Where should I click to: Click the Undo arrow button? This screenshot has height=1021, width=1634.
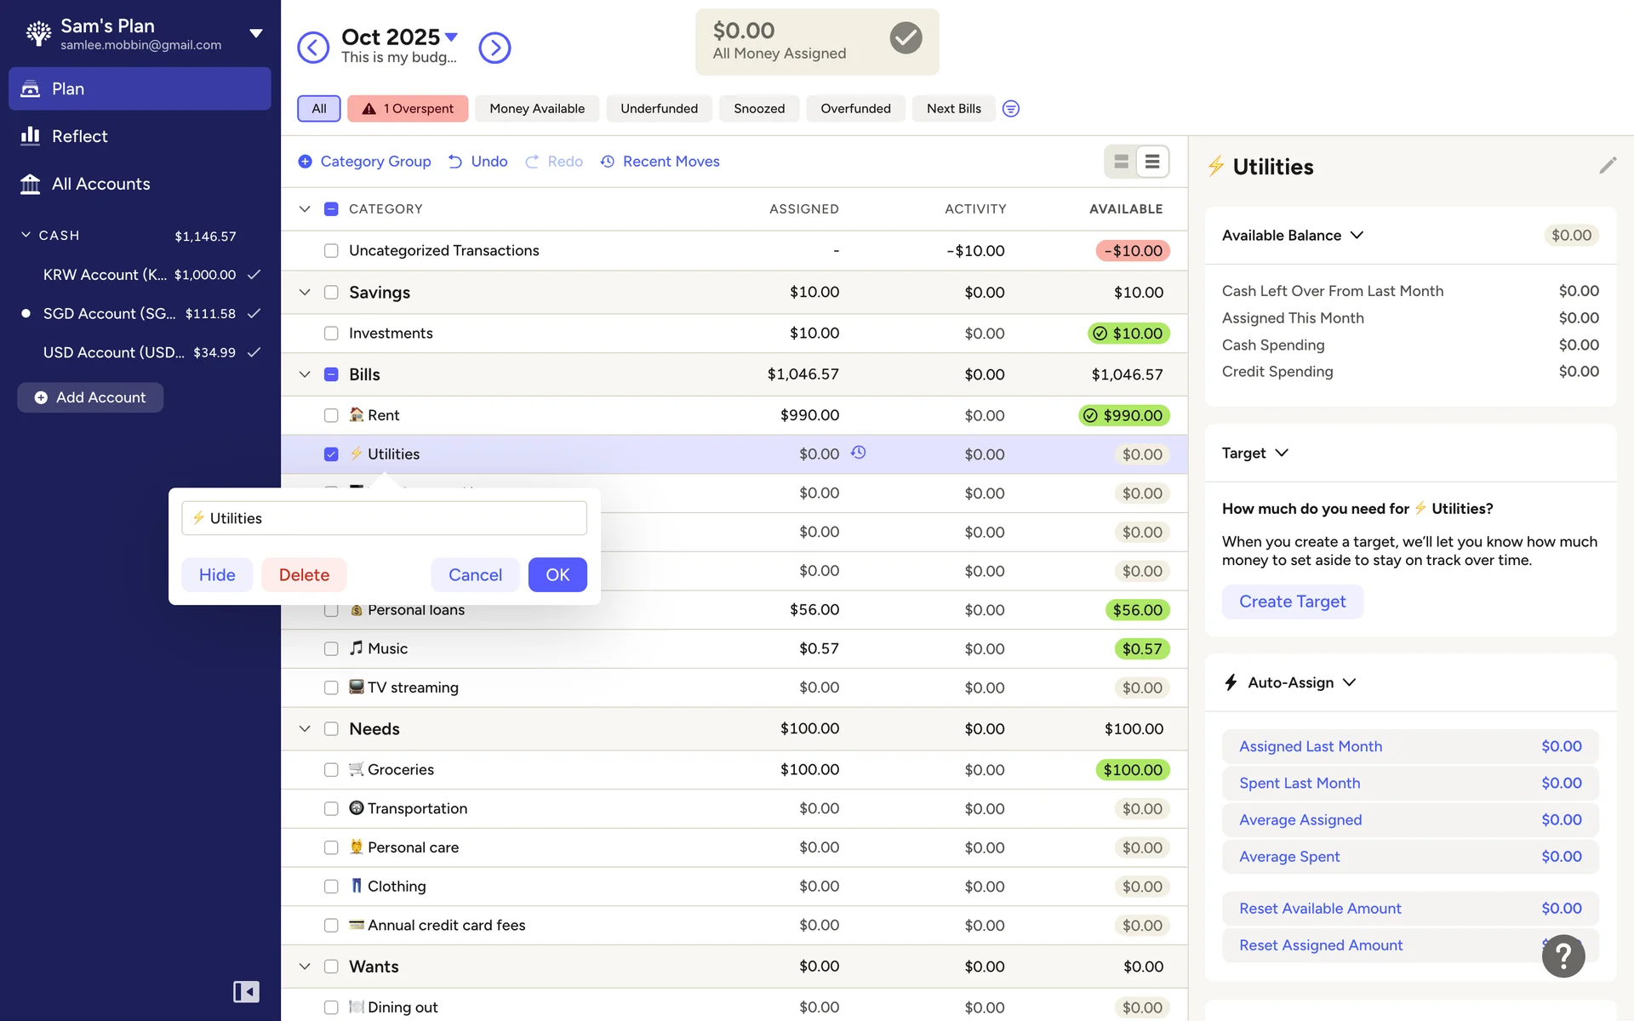pyautogui.click(x=477, y=162)
